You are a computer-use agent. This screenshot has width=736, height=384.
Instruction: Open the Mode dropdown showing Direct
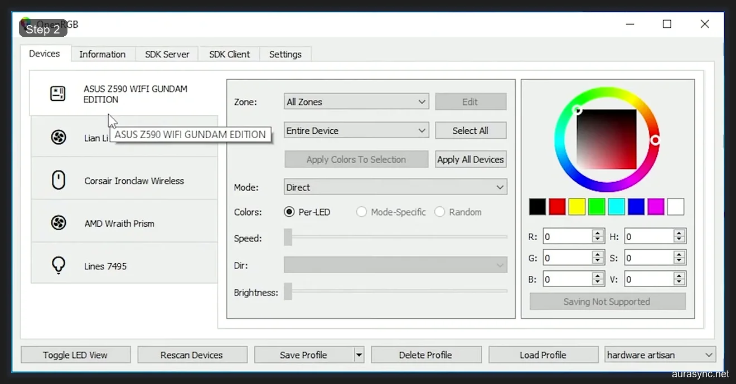pyautogui.click(x=395, y=187)
